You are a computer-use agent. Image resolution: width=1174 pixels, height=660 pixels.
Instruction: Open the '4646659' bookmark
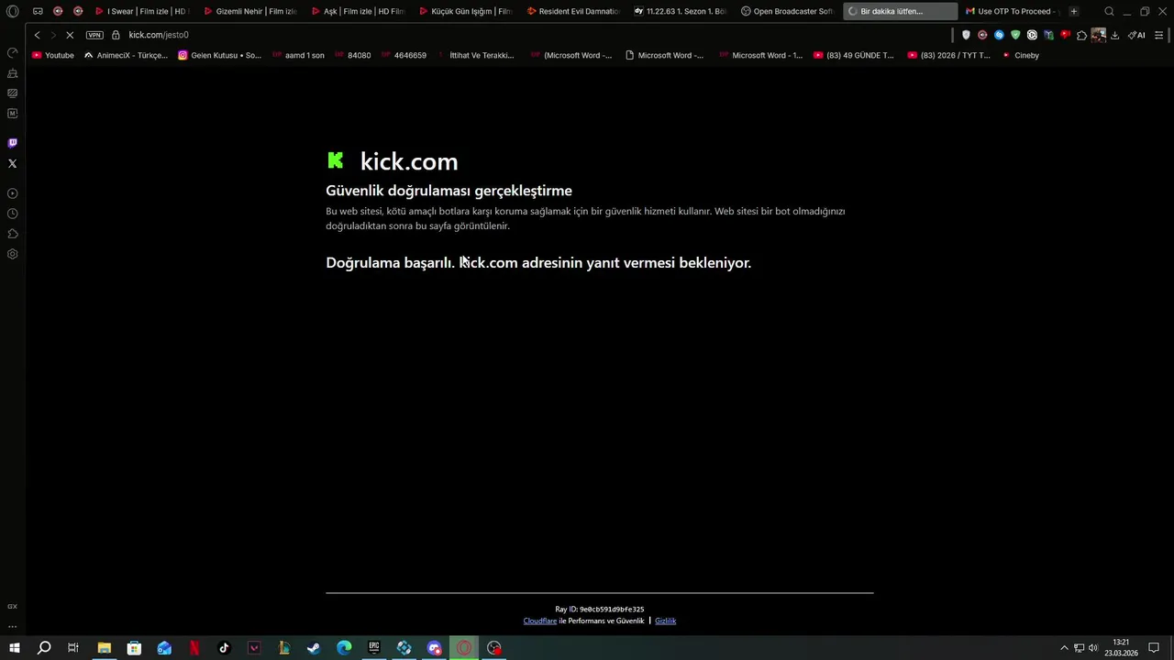(404, 55)
